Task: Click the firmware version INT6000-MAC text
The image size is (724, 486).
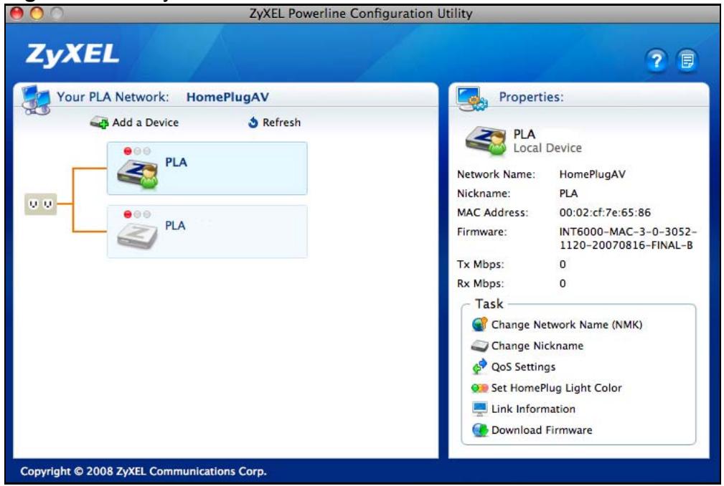Action: point(628,238)
